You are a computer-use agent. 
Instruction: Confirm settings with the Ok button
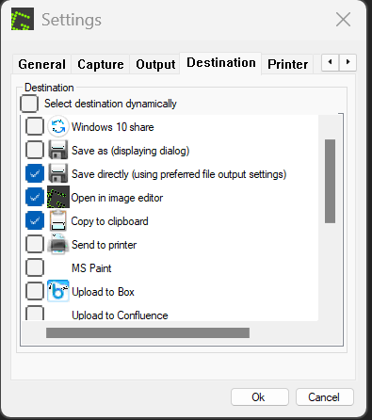(260, 397)
